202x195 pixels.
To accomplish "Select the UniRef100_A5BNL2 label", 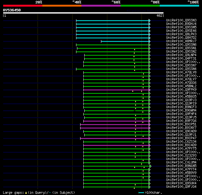I will coord(181,86).
